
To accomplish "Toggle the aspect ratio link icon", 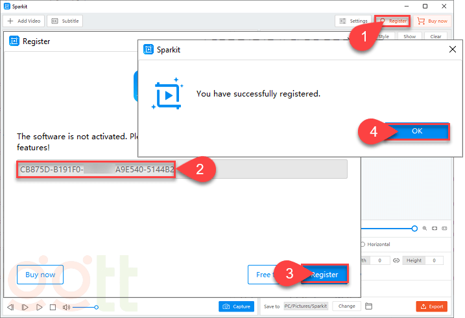I will (x=395, y=260).
